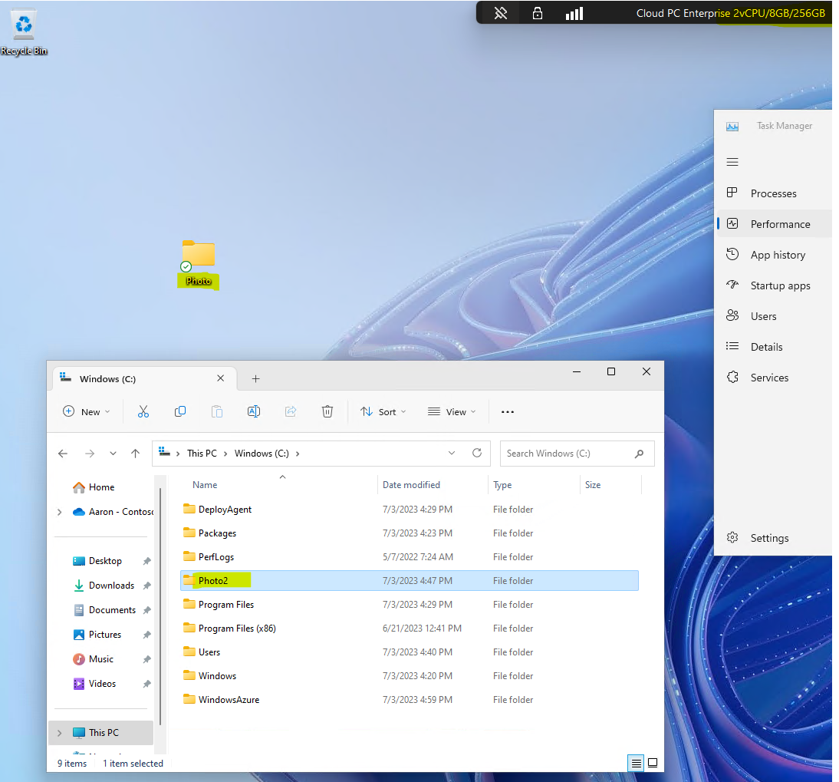Image resolution: width=839 pixels, height=782 pixels.
Task: Go back with the left arrow in File Explorer
Action: point(63,454)
